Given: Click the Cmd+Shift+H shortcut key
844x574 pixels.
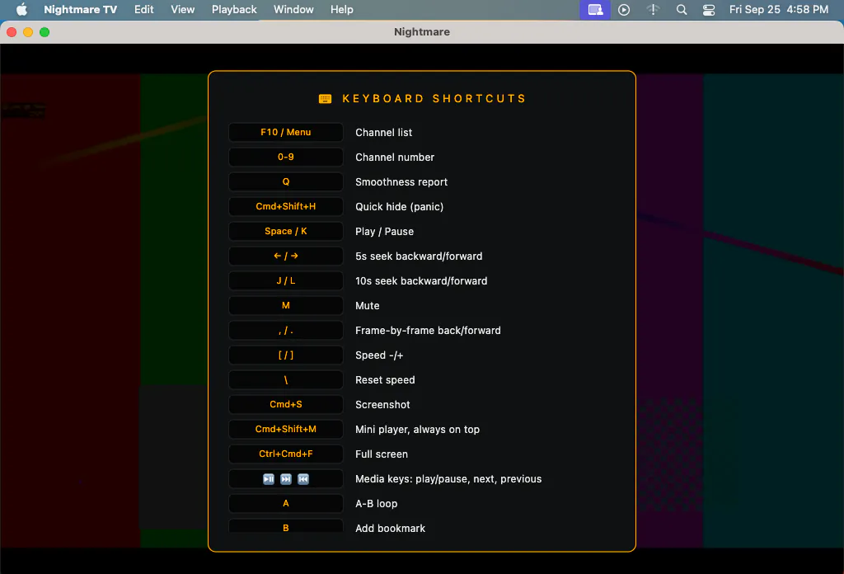Looking at the screenshot, I should tap(286, 206).
